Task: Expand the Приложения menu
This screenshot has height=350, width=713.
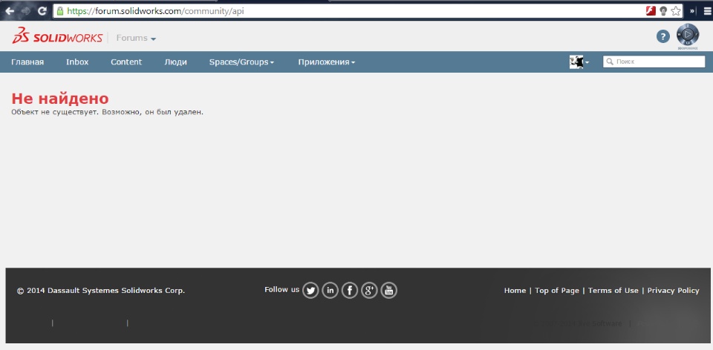Action: 327,62
